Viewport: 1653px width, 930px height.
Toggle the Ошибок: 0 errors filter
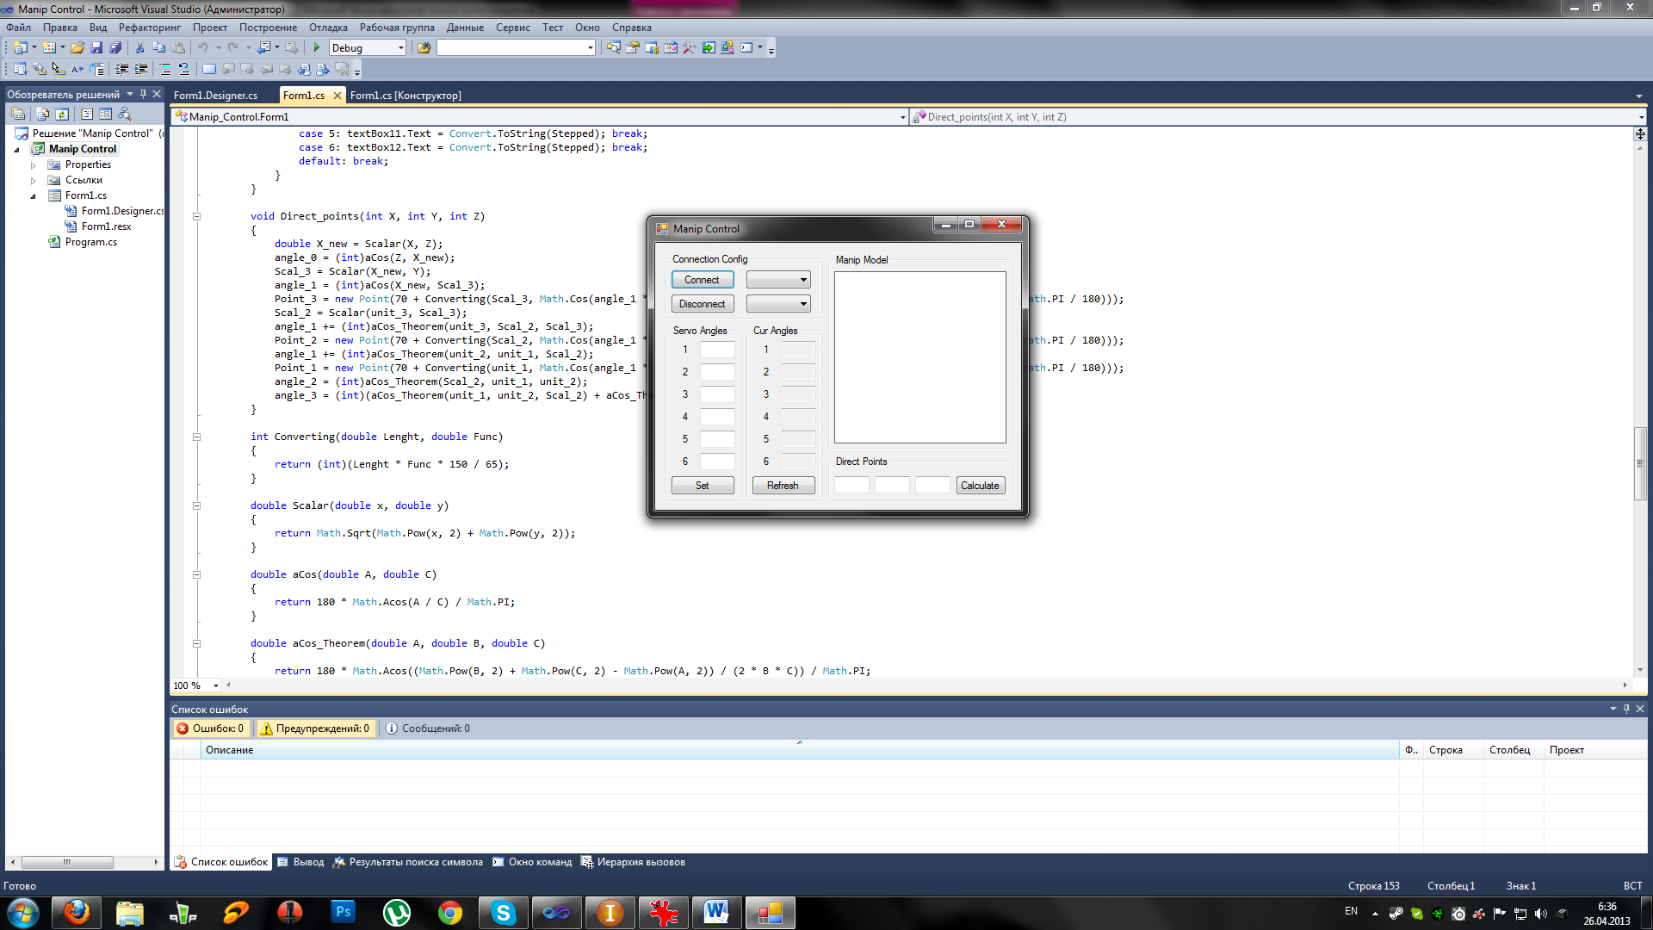(x=212, y=728)
